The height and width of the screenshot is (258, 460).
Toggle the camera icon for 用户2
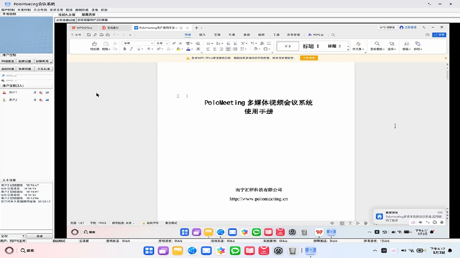point(40,100)
